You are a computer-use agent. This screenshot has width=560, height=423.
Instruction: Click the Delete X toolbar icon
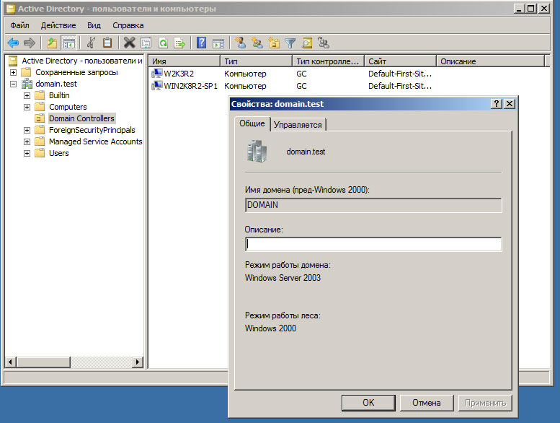[x=129, y=43]
